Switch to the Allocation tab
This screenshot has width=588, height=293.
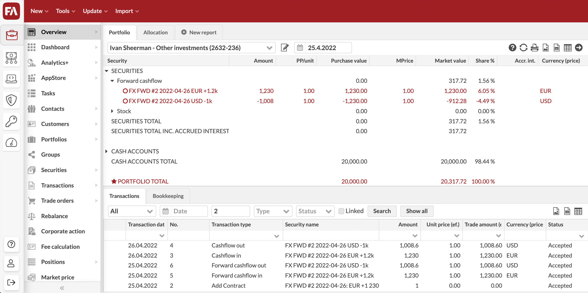pos(156,32)
